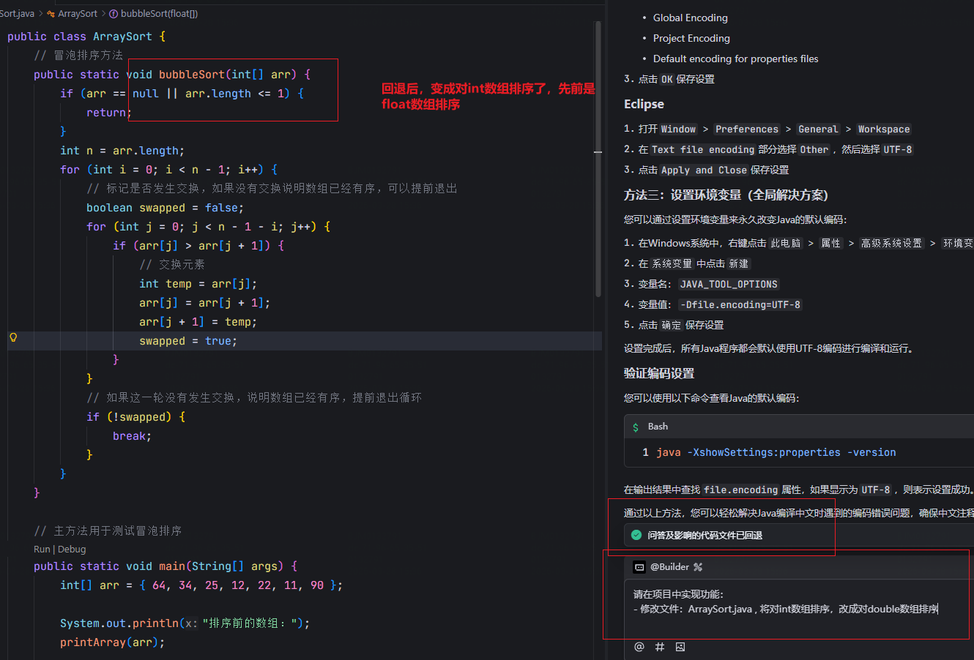The image size is (974, 660).
Task: Click 'return;' statement line
Action: coord(109,113)
